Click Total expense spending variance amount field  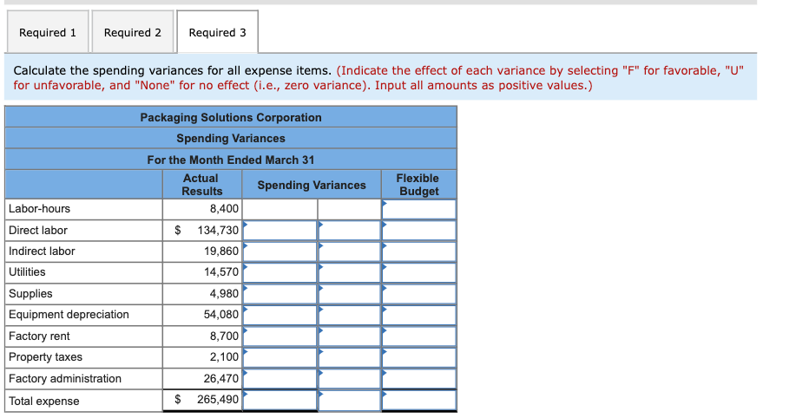(280, 400)
